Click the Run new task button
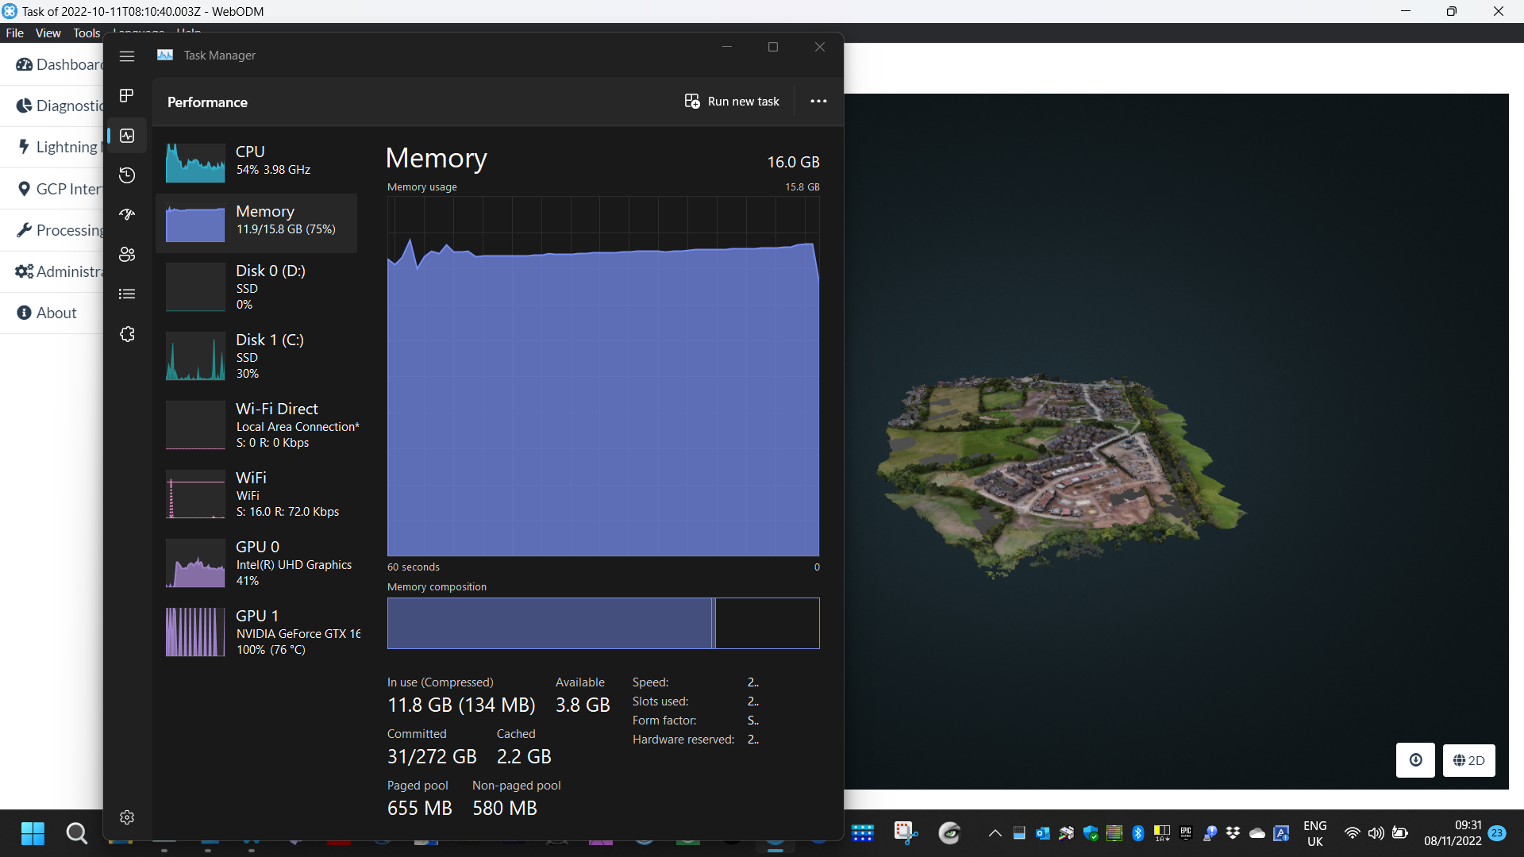 point(731,101)
